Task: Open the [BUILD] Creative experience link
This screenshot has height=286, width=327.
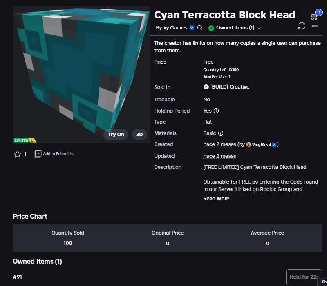Action: tap(230, 87)
